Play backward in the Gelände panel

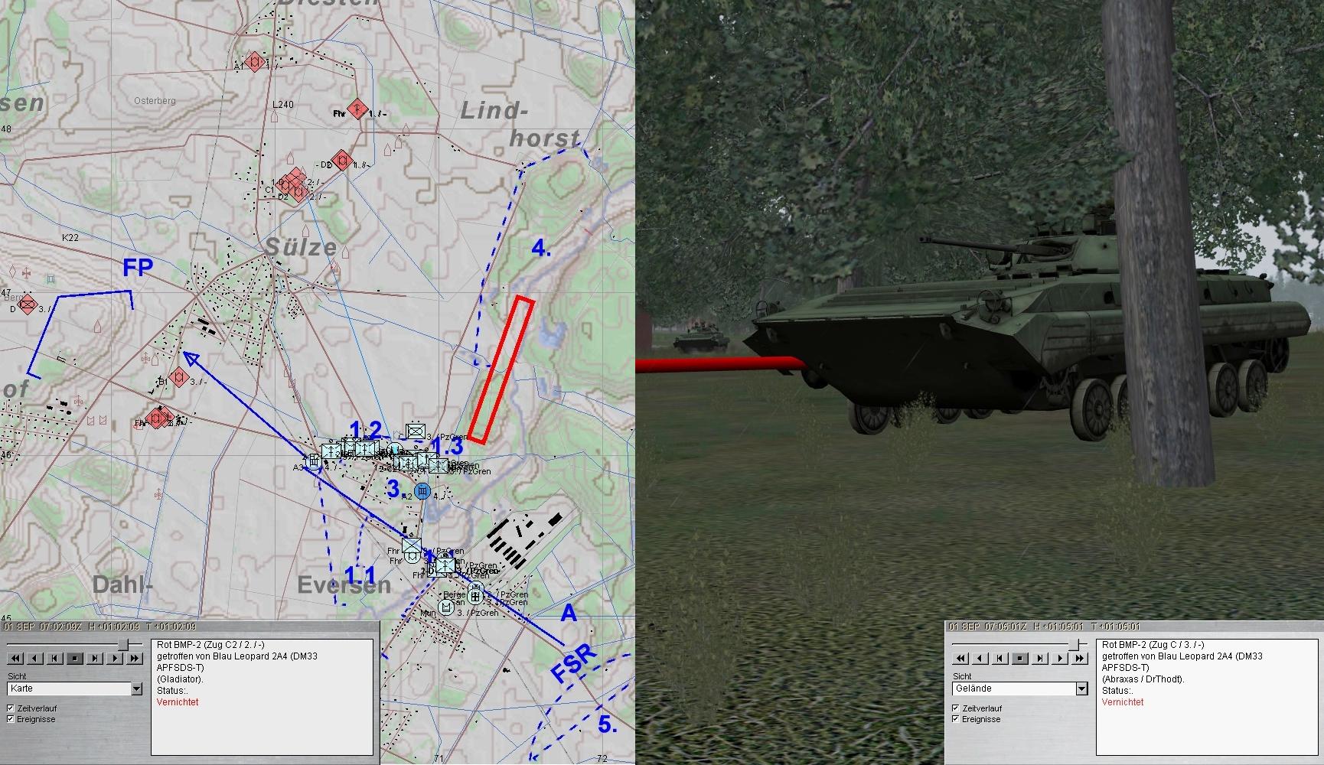(980, 658)
